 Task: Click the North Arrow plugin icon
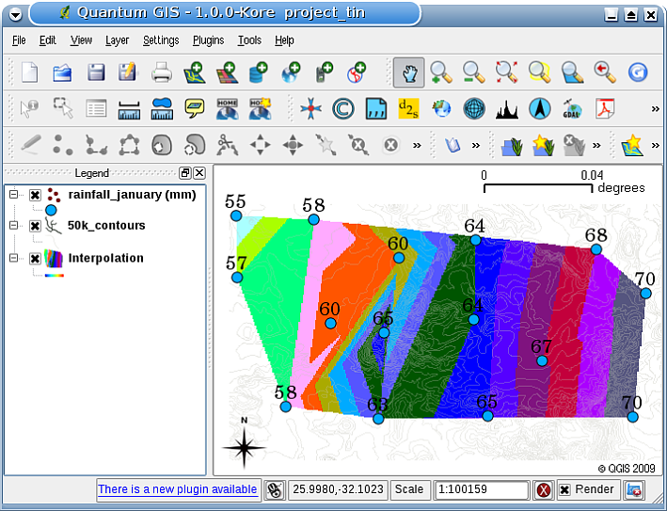click(538, 108)
